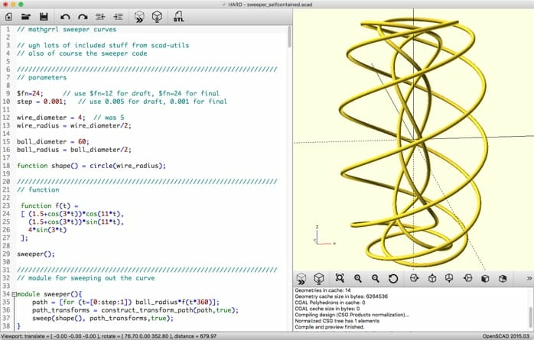Redo the last undone edit
Viewport: 534px width, 340px height.
(81, 15)
